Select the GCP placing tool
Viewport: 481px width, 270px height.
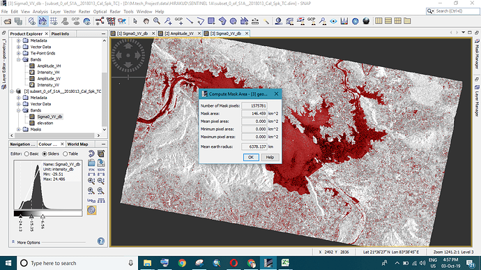(x=179, y=21)
